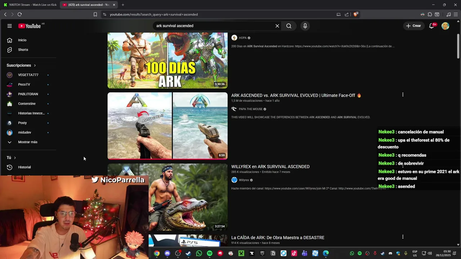This screenshot has height=259, width=461.
Task: Visit PAPA THE MOUSE channel link
Action: (x=251, y=109)
